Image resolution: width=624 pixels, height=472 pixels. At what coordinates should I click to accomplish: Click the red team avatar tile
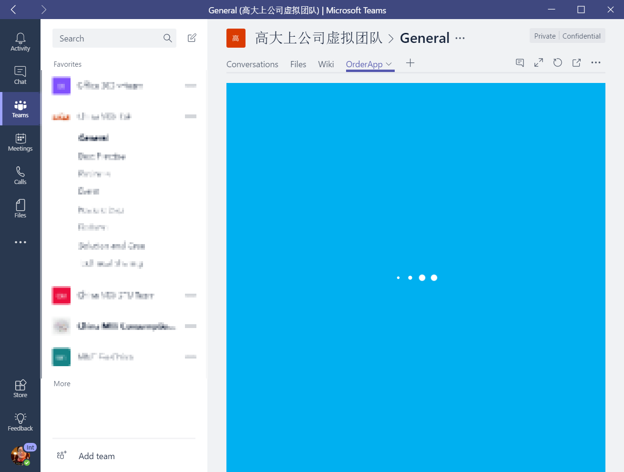pos(236,38)
